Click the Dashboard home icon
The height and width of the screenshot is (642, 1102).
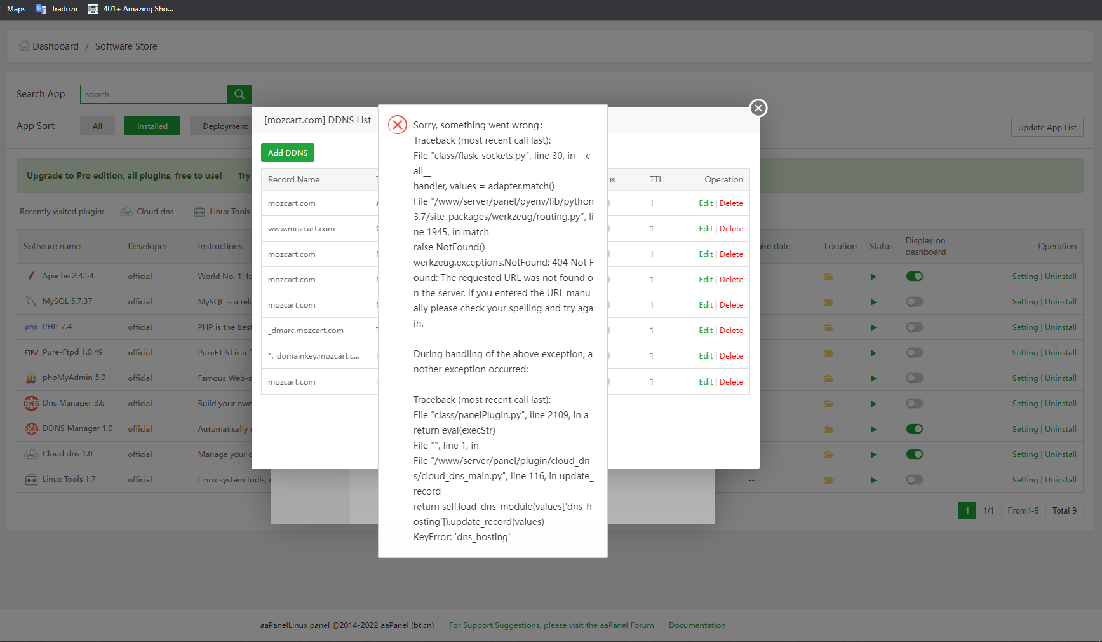[x=24, y=46]
